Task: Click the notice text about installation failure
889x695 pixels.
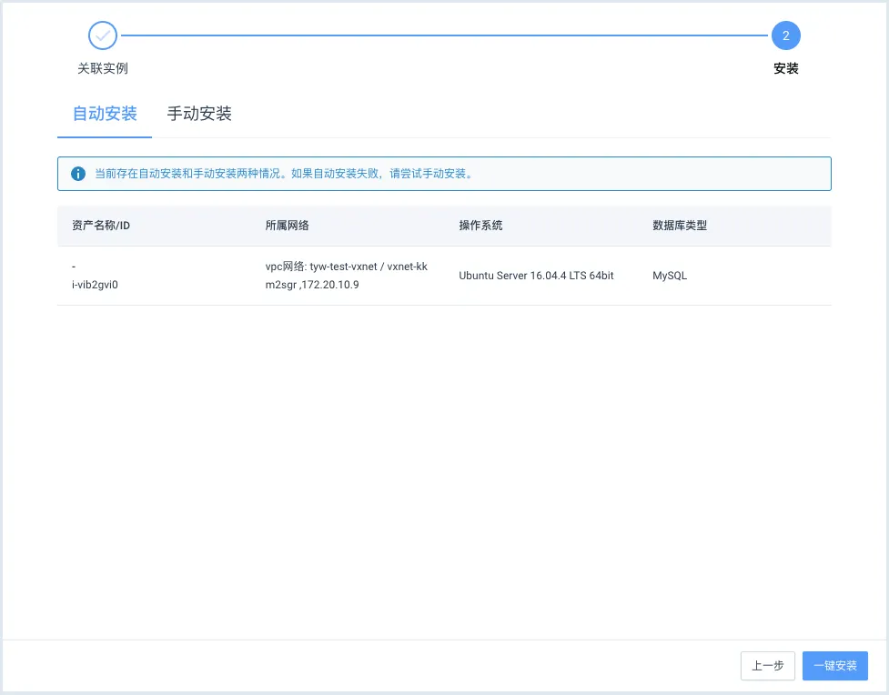Action: click(284, 174)
